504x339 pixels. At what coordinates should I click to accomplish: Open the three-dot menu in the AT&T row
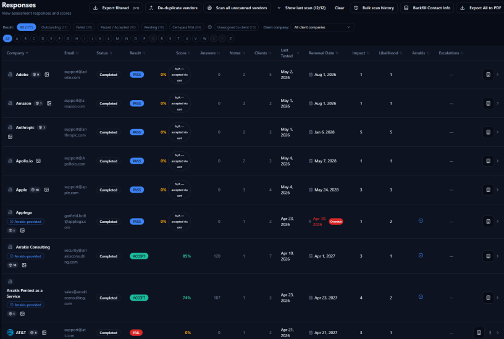click(x=490, y=333)
